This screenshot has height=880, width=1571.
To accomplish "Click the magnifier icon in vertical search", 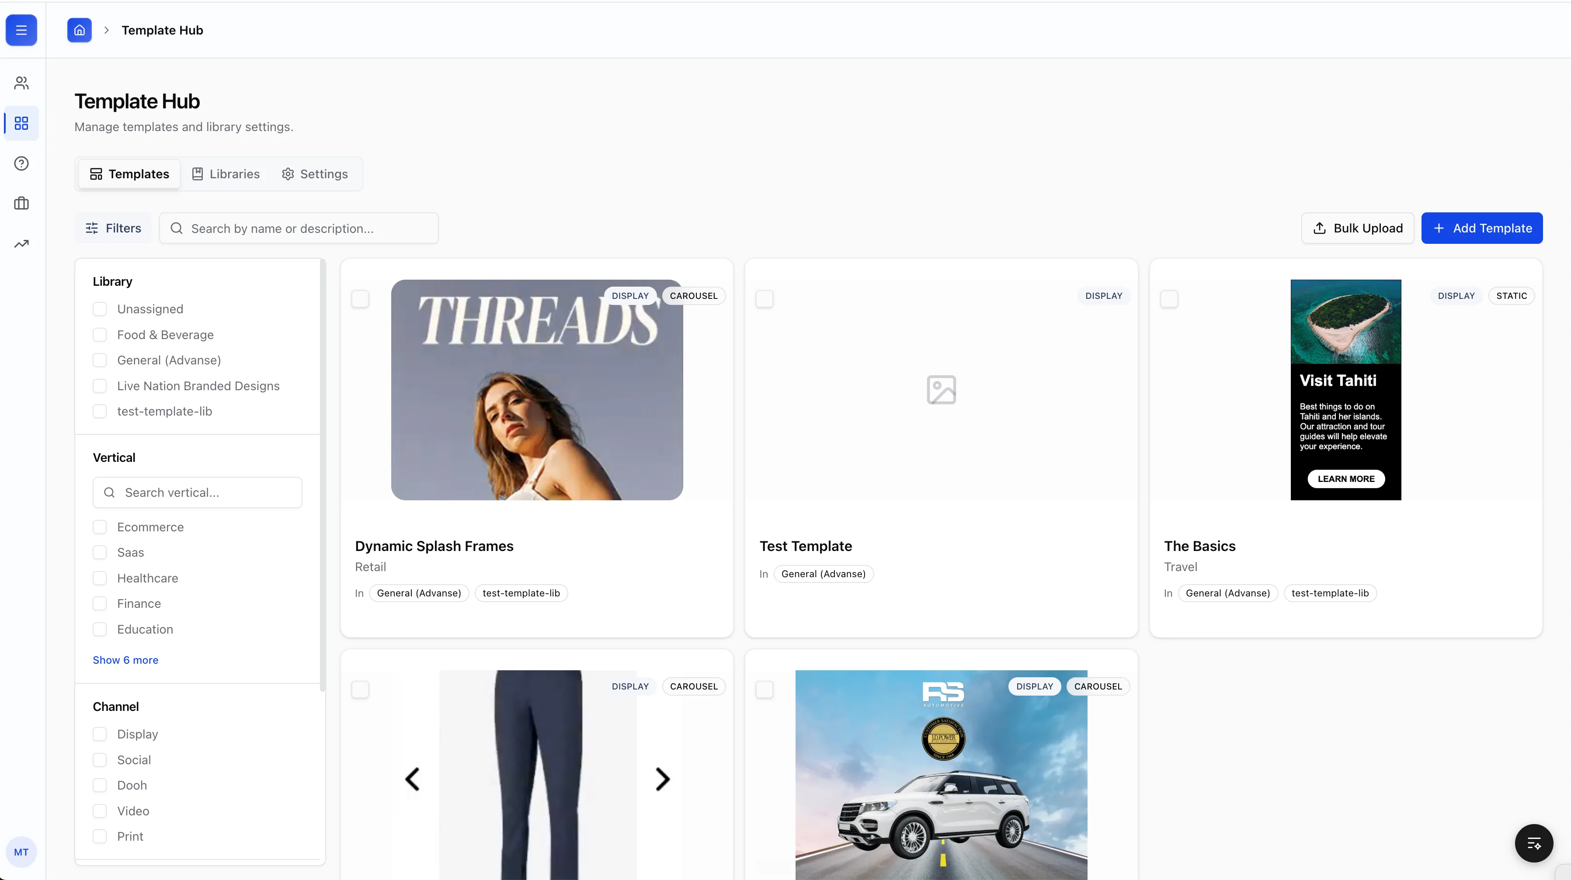I will pyautogui.click(x=109, y=492).
